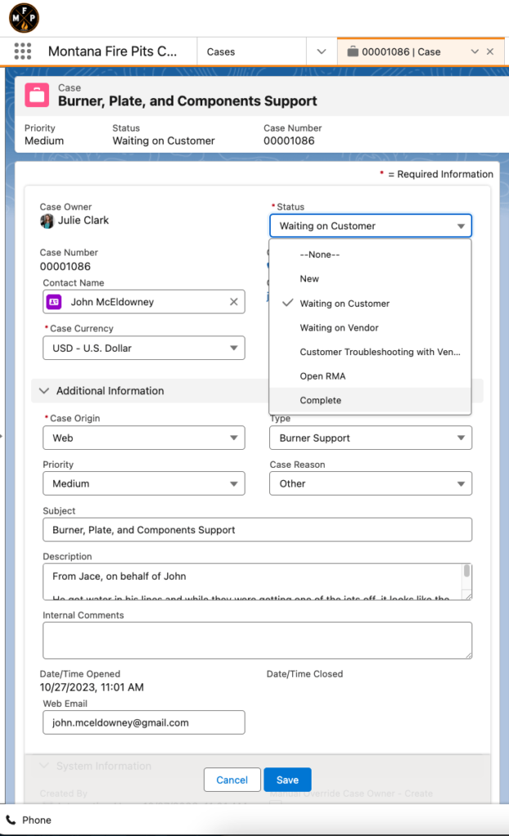
Task: Save the case edits
Action: tap(287, 780)
